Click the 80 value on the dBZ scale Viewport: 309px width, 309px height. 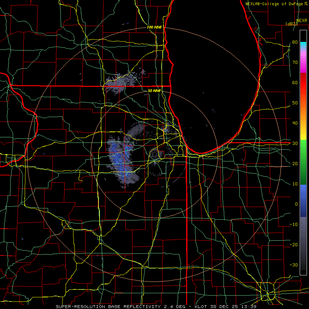click(295, 42)
